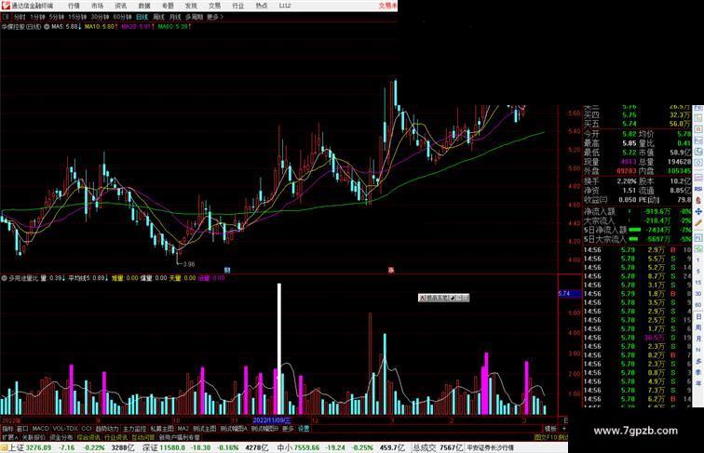The width and height of the screenshot is (704, 453).
Task: Select the VOL-TDX indicator tab
Action: click(65, 429)
